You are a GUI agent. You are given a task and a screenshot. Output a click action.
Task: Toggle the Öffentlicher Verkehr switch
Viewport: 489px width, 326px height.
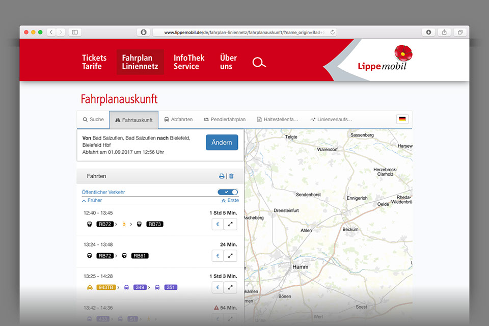228,192
